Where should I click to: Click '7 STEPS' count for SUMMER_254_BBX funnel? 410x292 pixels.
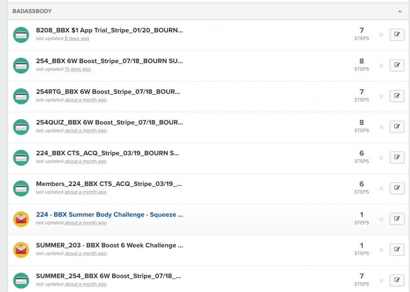coord(362,280)
